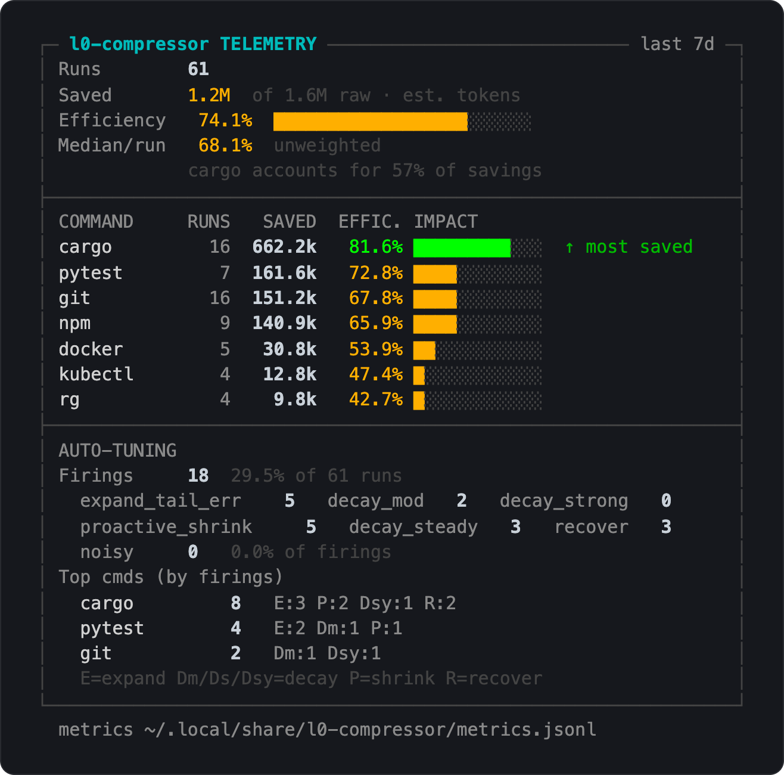The width and height of the screenshot is (784, 775).
Task: Click 'E:2 Dm:1 P:1' breakdown
Action: click(338, 628)
